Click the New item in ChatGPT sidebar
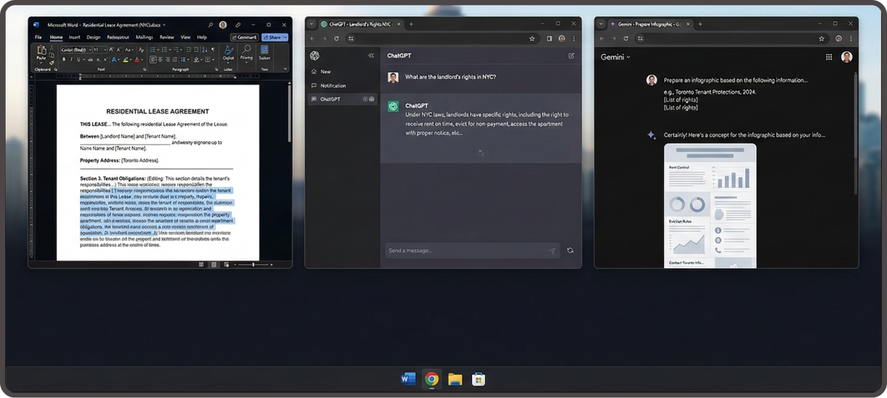Screen dimensions: 887x398 [326, 71]
